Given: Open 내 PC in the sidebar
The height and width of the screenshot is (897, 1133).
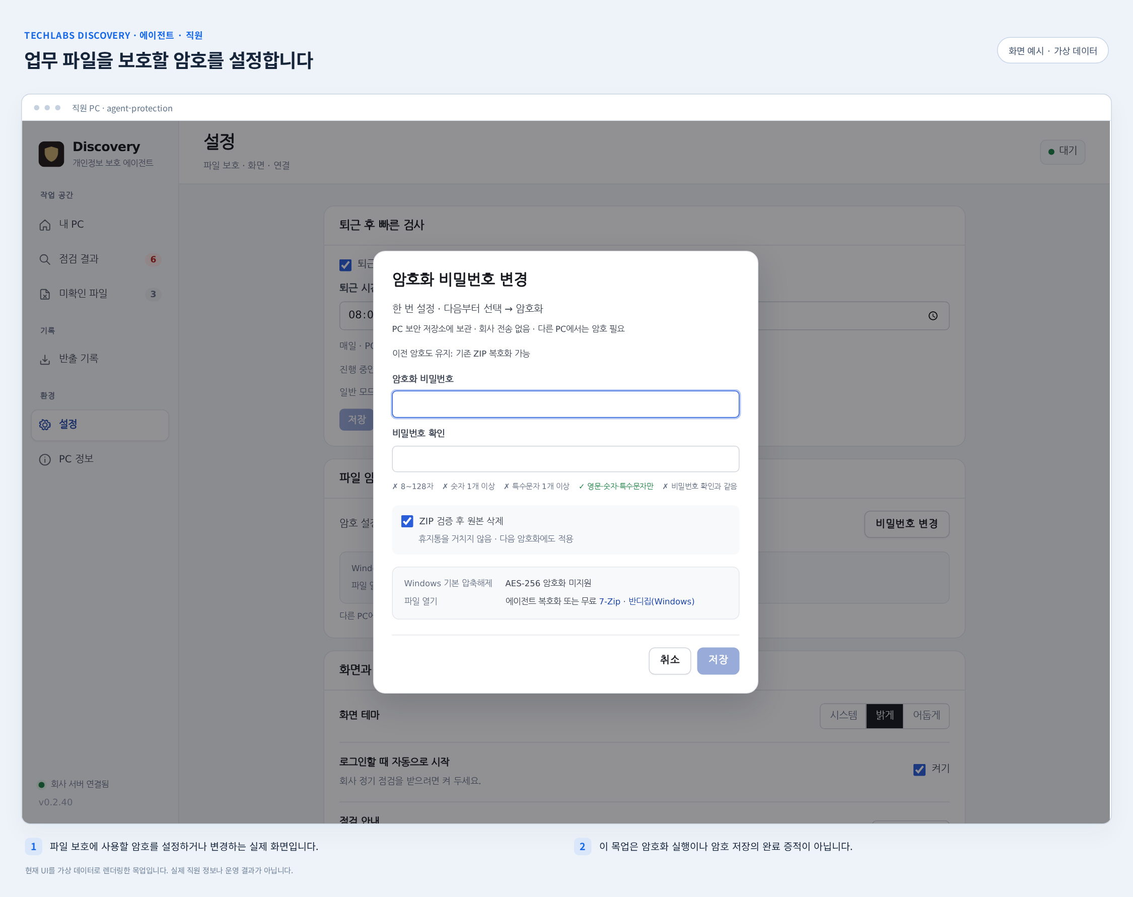Looking at the screenshot, I should [x=100, y=225].
